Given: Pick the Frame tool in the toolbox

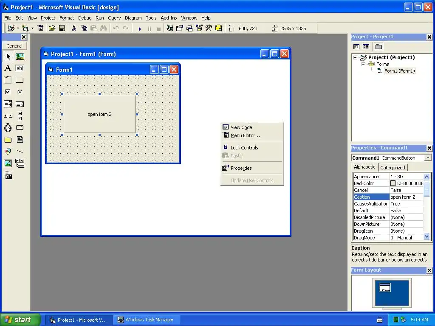Looking at the screenshot, I should (x=8, y=80).
